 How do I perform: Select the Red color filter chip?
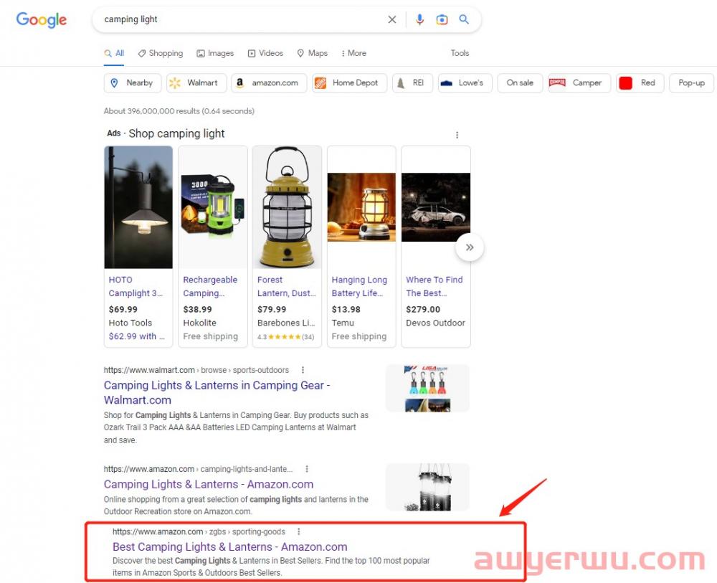tap(640, 83)
